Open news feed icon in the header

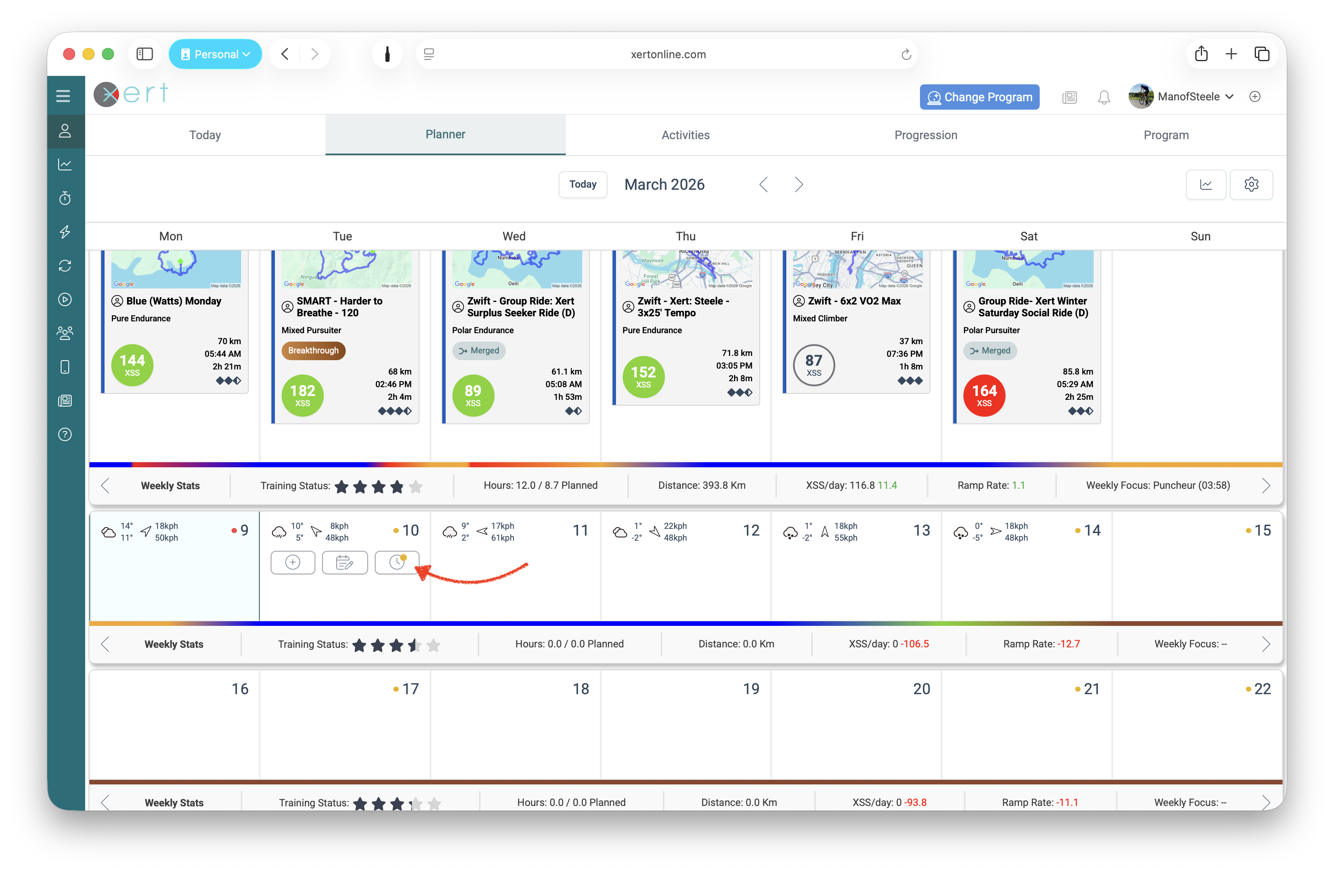[x=1069, y=97]
